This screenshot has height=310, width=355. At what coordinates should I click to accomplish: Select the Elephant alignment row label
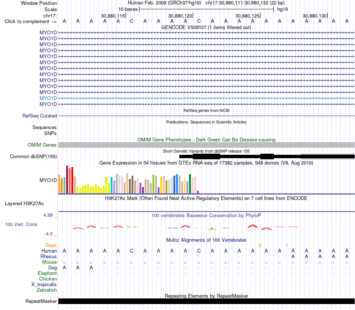pyautogui.click(x=47, y=273)
